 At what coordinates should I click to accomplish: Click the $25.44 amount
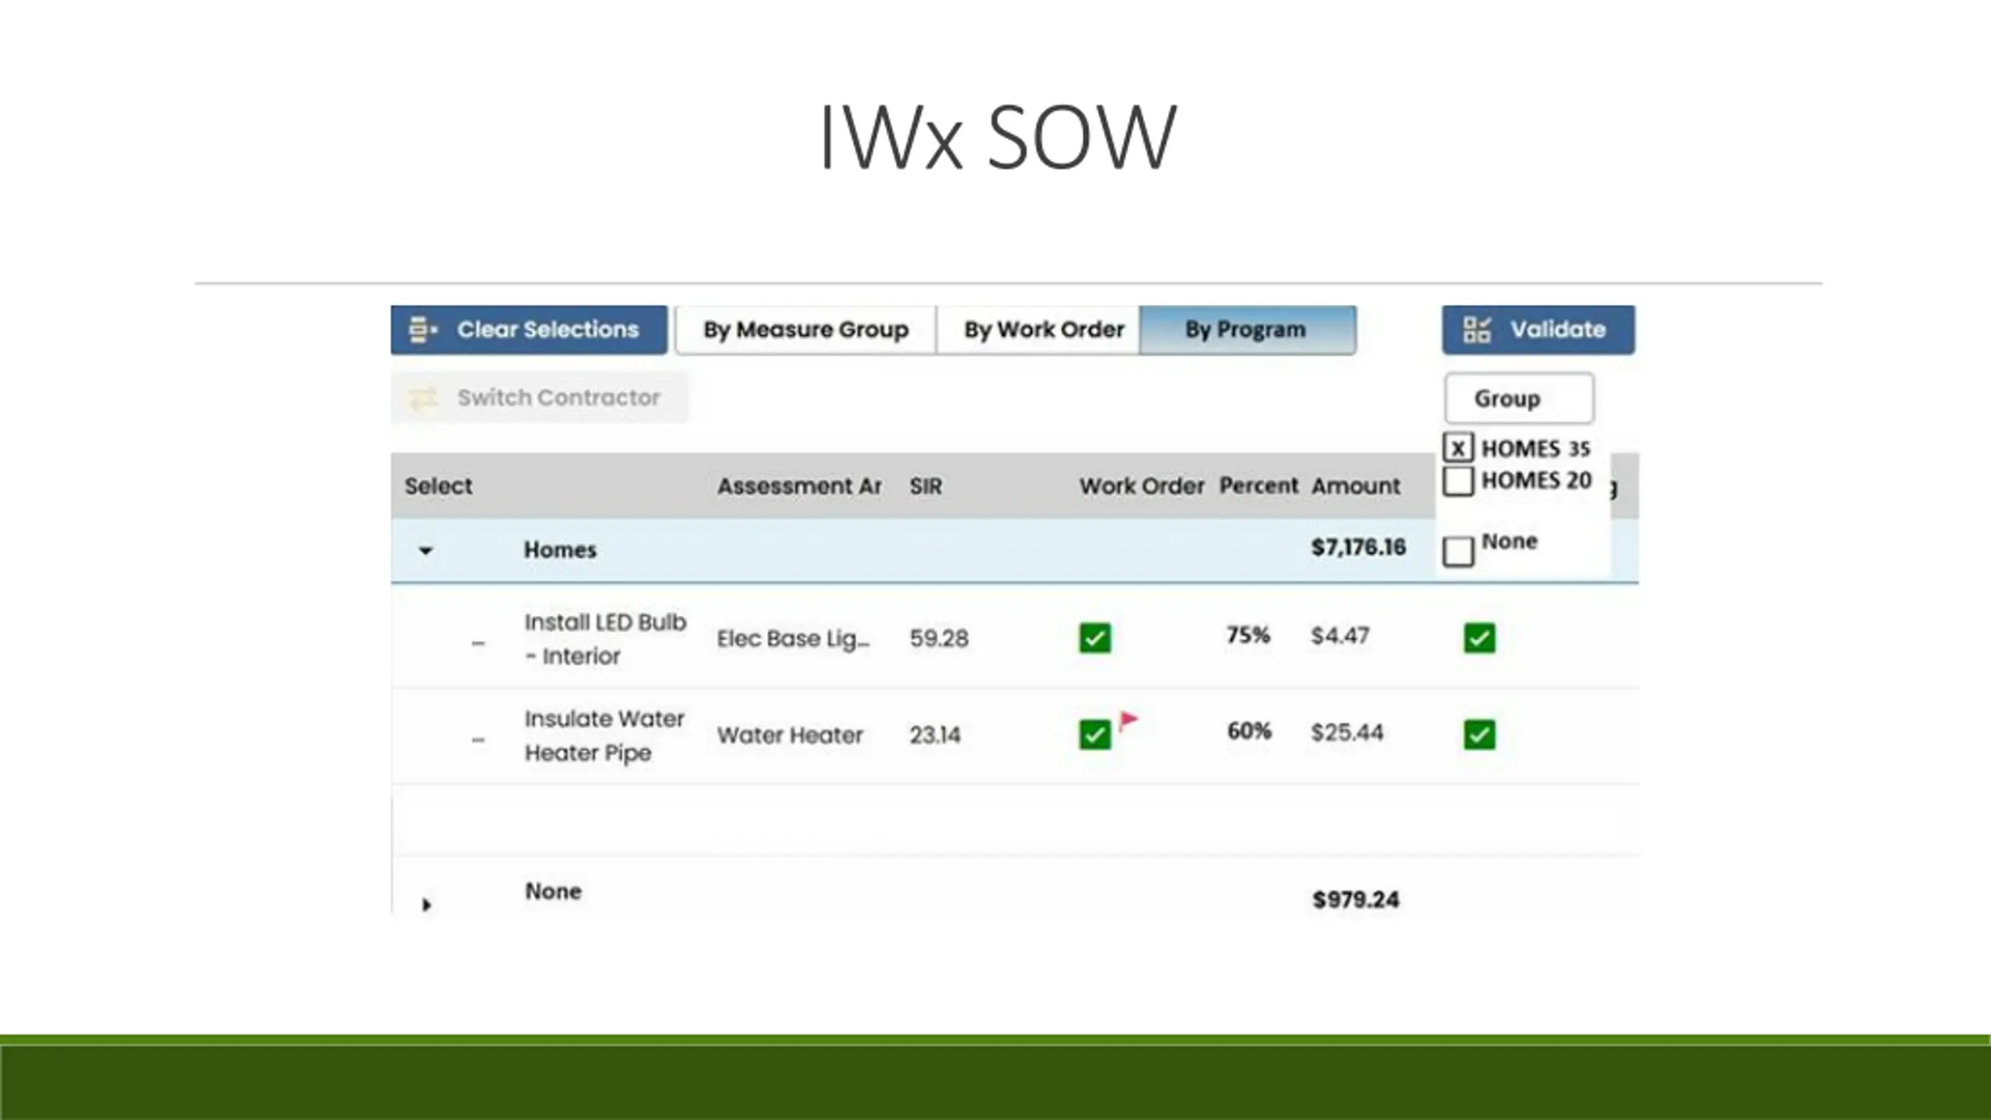click(x=1347, y=732)
